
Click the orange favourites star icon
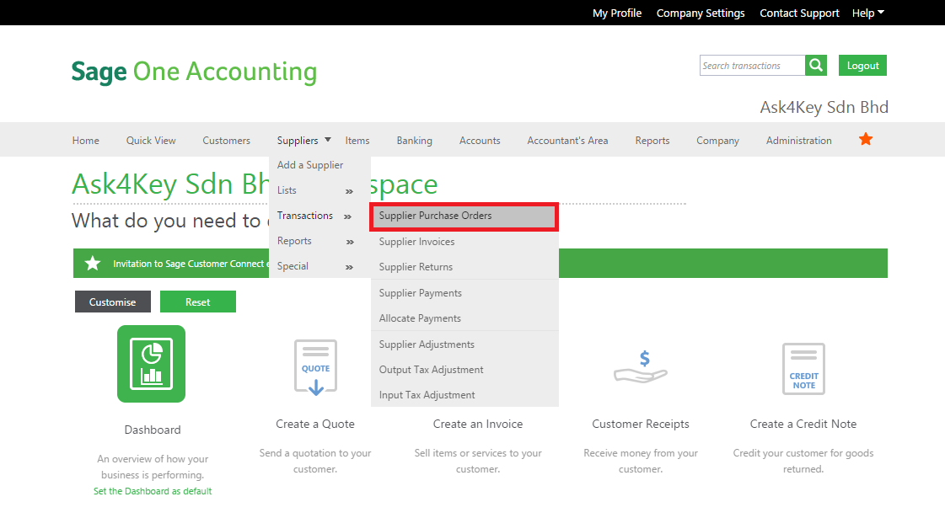[x=866, y=140]
